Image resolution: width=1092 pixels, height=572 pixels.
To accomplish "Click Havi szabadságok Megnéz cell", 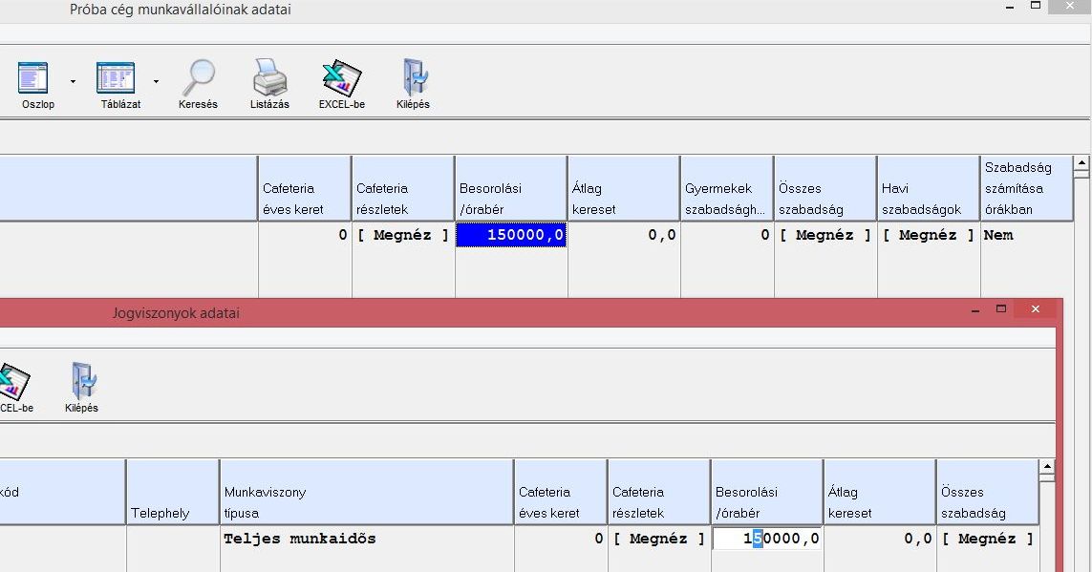I will (x=929, y=235).
